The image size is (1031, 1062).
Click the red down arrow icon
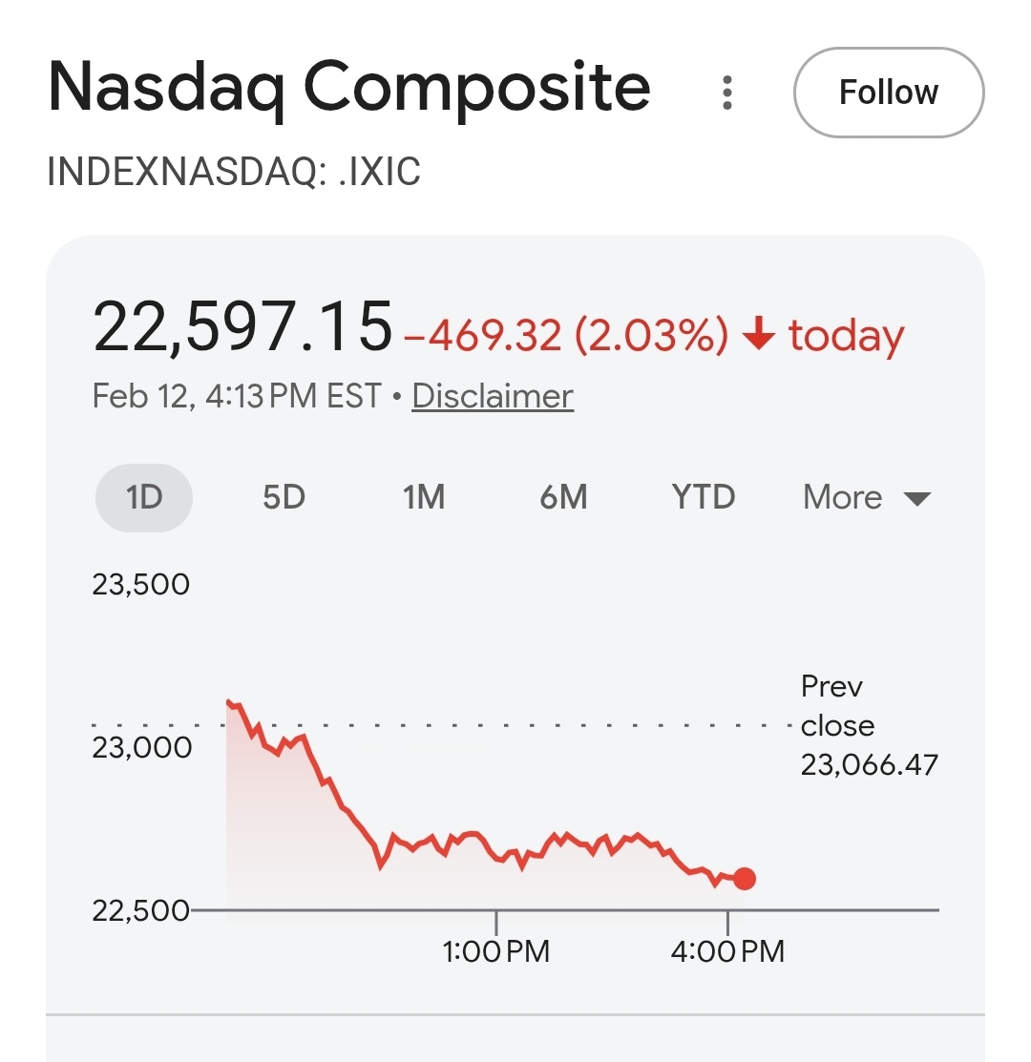[x=758, y=336]
